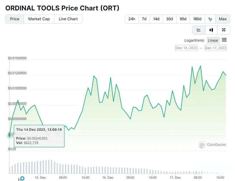The image size is (235, 181).
Task: Expand chart to fullscreen
Action: 224,30
